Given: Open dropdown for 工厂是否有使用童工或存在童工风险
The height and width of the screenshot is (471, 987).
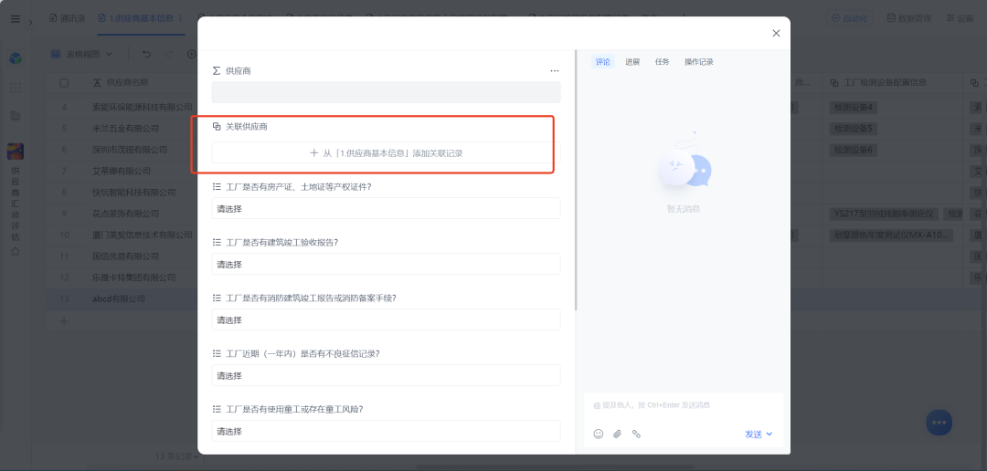Looking at the screenshot, I should tap(386, 431).
